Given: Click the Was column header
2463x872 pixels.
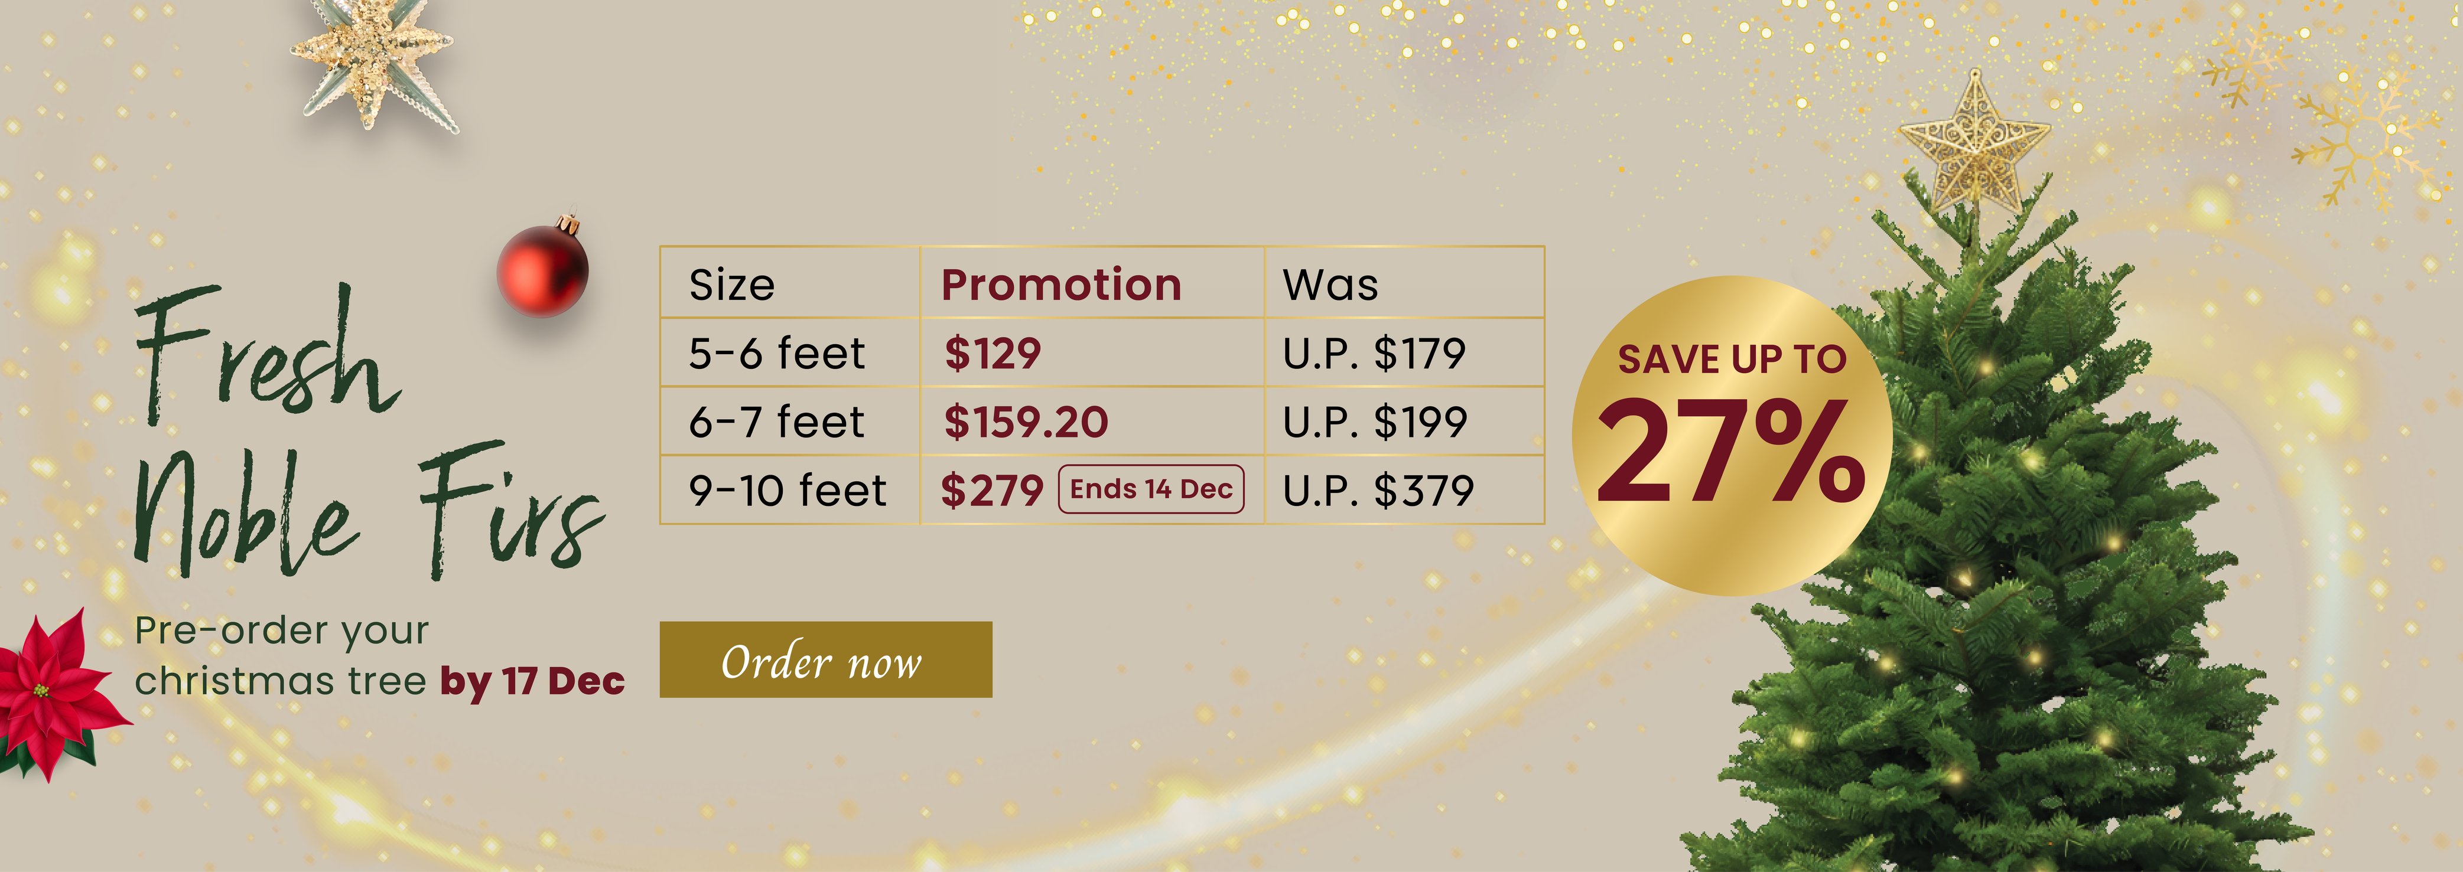Looking at the screenshot, I should click(1330, 285).
